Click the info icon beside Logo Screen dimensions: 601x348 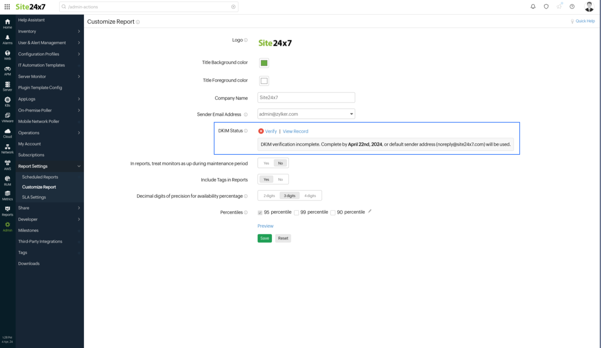[246, 40]
